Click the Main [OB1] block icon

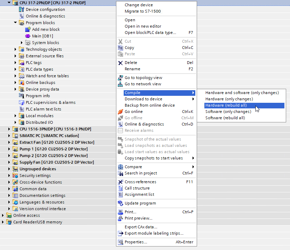(x=28, y=36)
